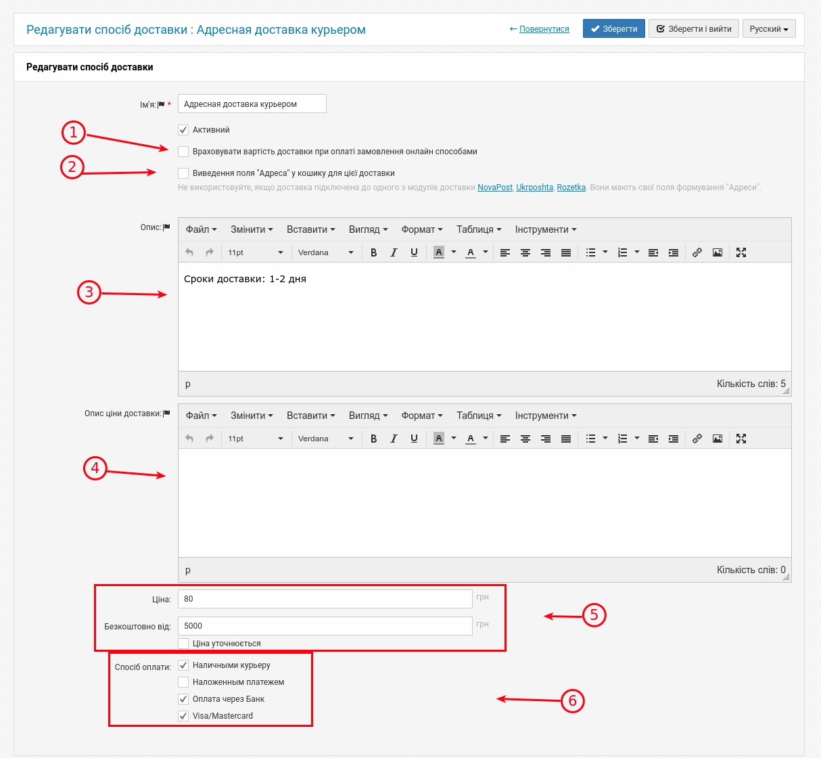Open the Русский language dropdown

coord(769,29)
